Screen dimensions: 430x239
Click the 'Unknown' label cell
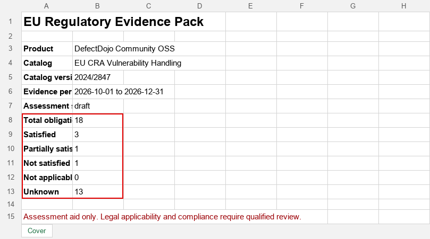[x=47, y=192]
